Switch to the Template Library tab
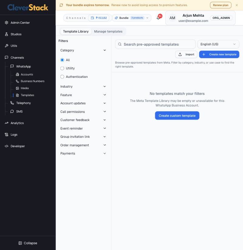The image size is (243, 250). [x=76, y=31]
